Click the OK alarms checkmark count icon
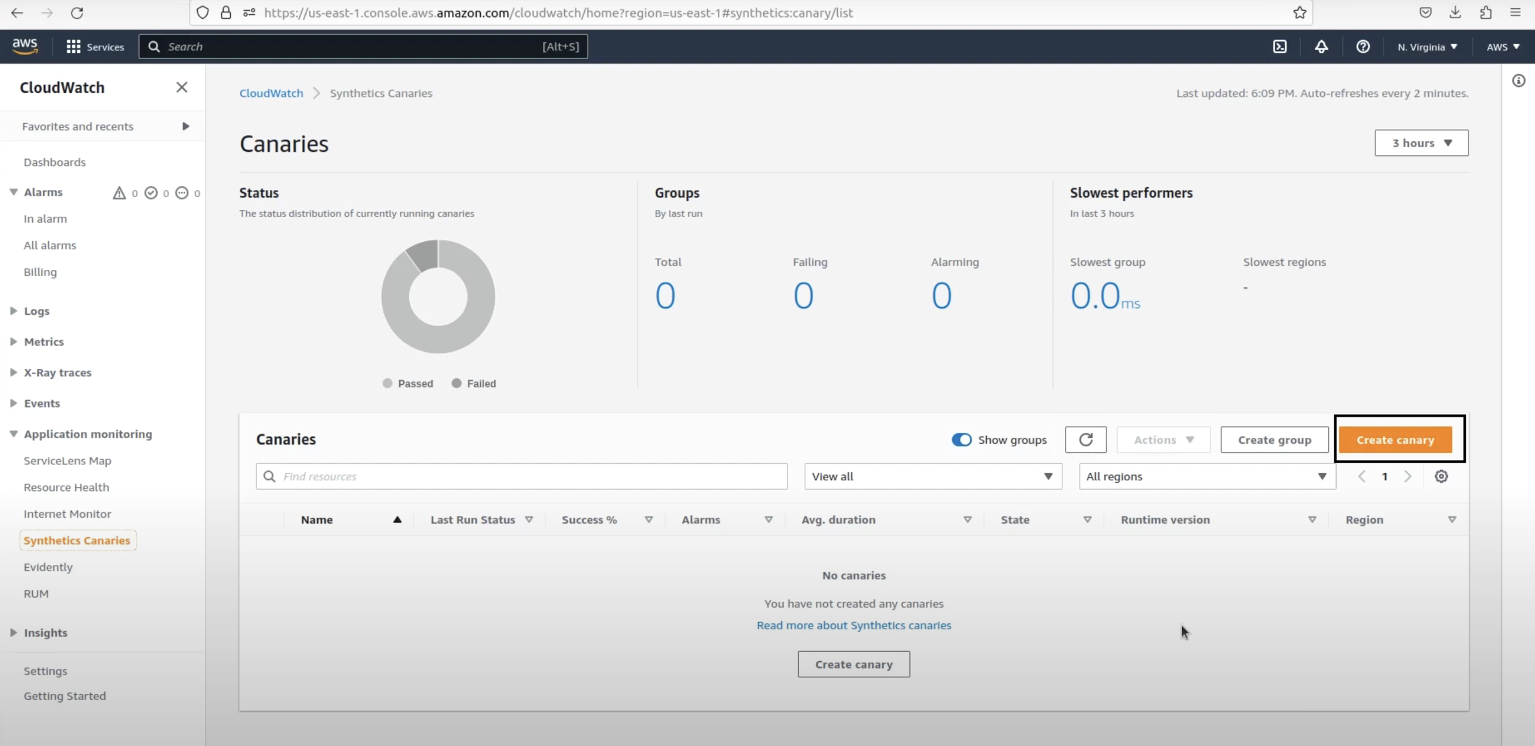 pos(151,192)
